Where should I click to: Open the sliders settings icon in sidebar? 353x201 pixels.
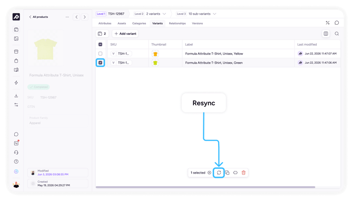(16, 105)
